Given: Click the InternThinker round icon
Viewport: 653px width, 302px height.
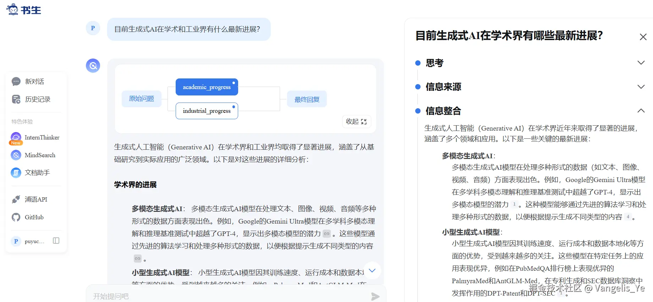Looking at the screenshot, I should 16,137.
